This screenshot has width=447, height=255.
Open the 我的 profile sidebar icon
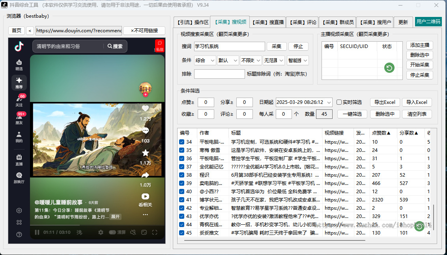(x=19, y=137)
